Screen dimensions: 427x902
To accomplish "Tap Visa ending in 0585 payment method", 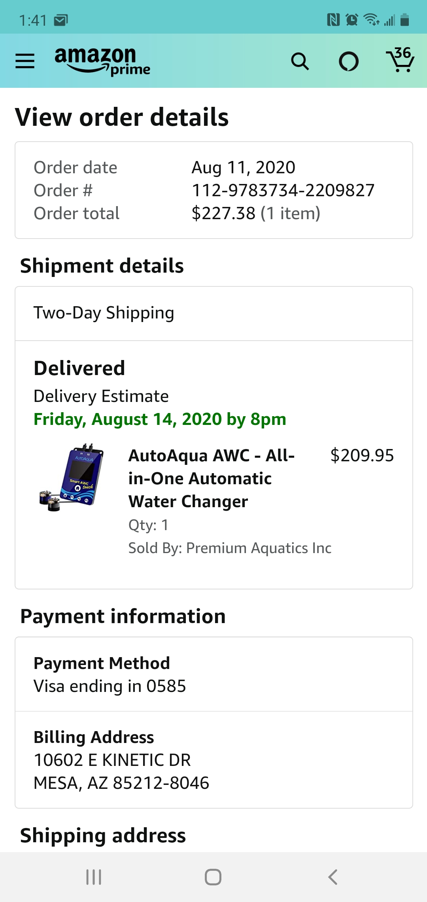I will 110,686.
